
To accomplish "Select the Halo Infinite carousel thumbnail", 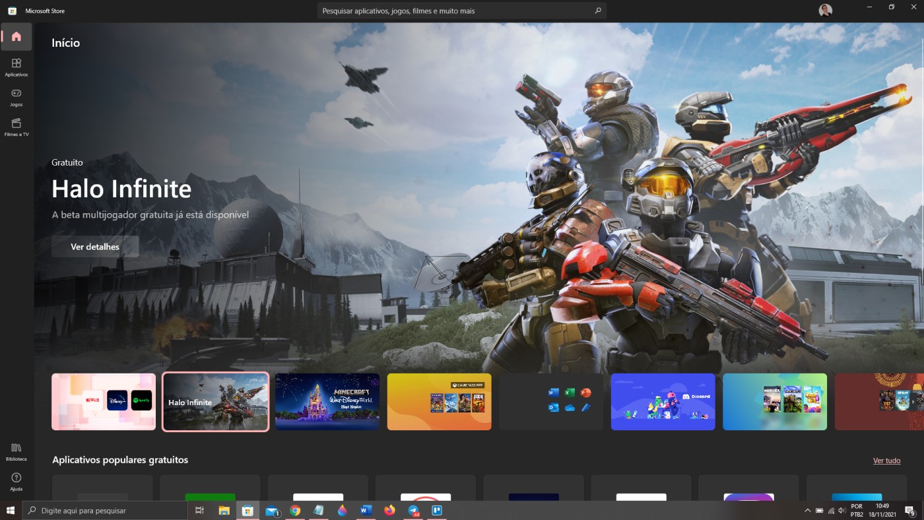I will pos(216,402).
